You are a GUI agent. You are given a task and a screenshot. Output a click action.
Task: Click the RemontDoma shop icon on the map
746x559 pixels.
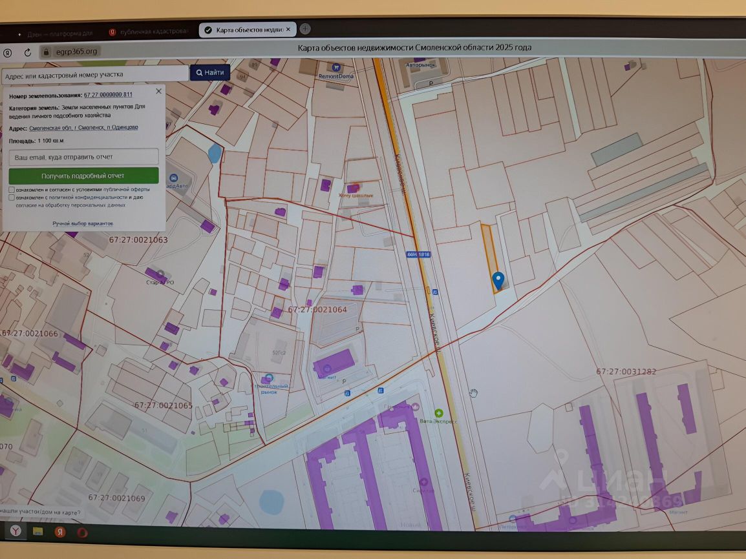[336, 68]
